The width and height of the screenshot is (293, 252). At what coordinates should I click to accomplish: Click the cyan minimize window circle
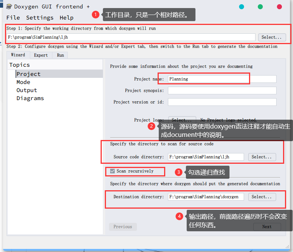coord(241,7)
